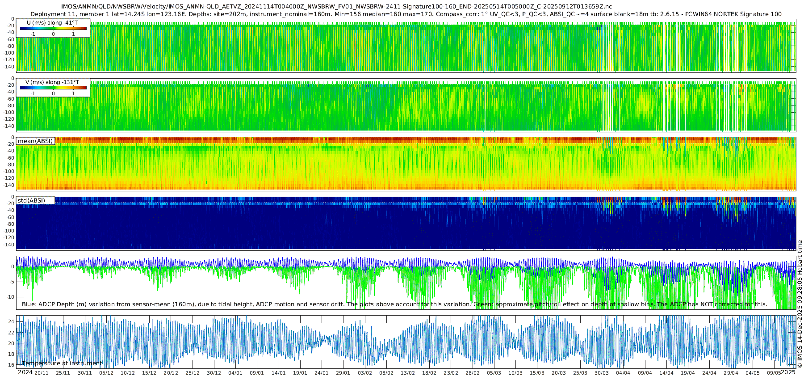
Task: Click the 09/01 date tick label
Action: point(257,373)
